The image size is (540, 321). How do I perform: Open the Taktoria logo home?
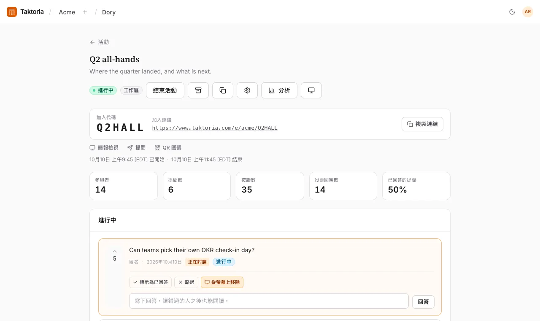pos(25,12)
